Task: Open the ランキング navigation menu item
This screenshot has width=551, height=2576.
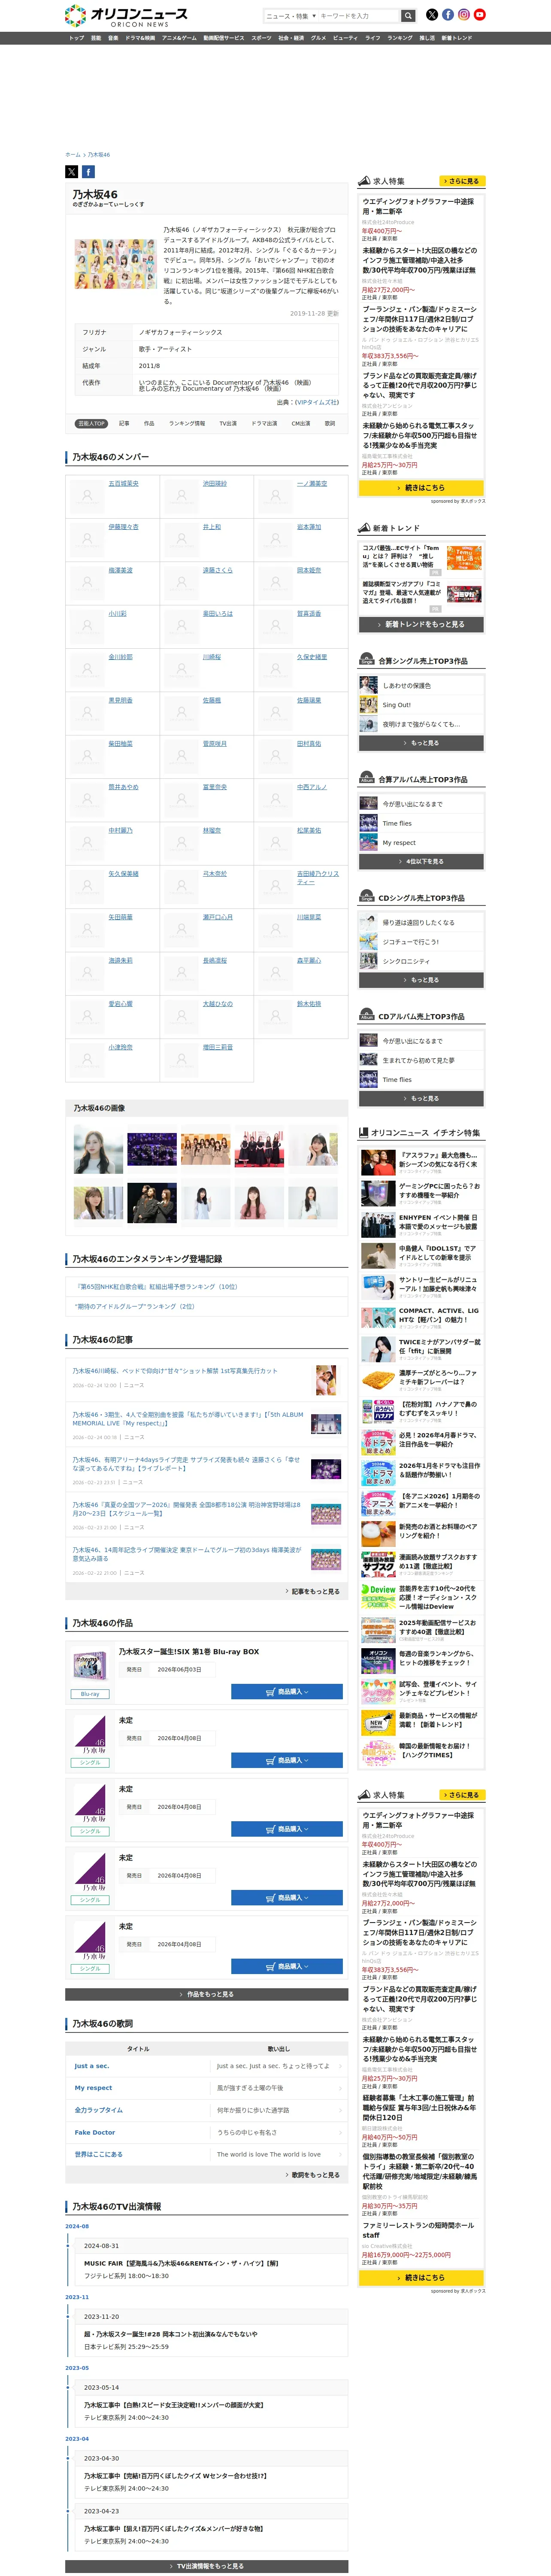Action: click(400, 38)
